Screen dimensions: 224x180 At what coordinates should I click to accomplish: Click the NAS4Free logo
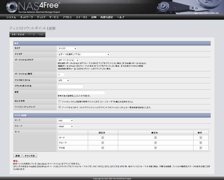coord(33,7)
